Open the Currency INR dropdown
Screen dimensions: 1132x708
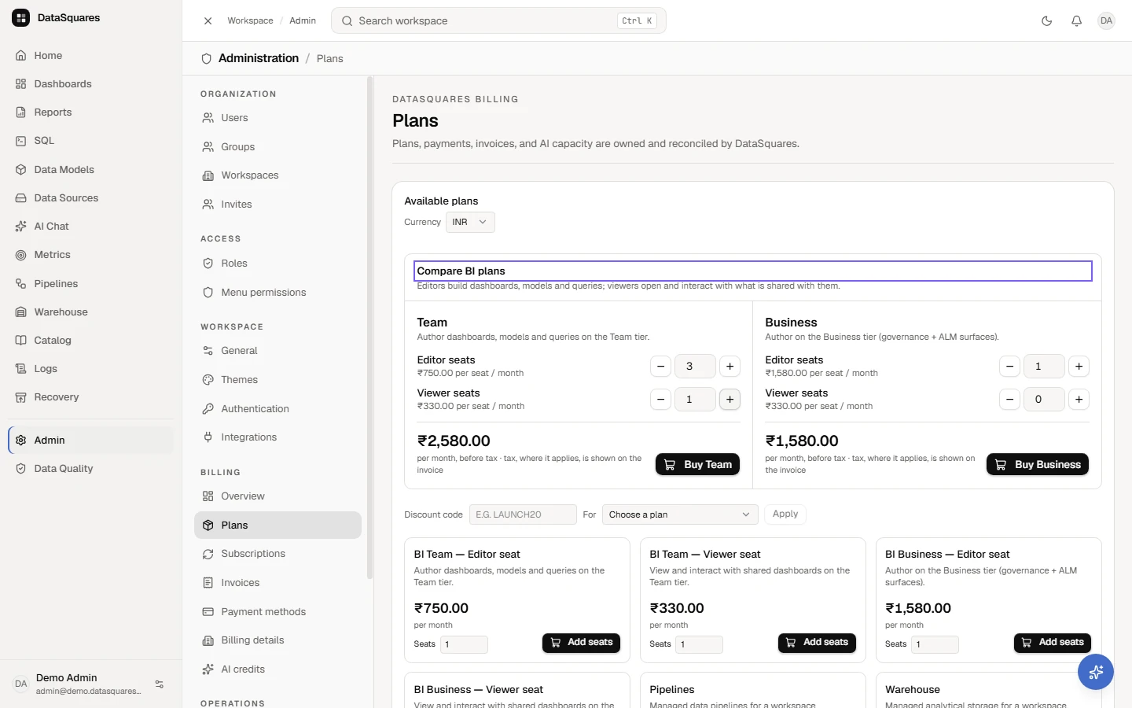pos(470,222)
